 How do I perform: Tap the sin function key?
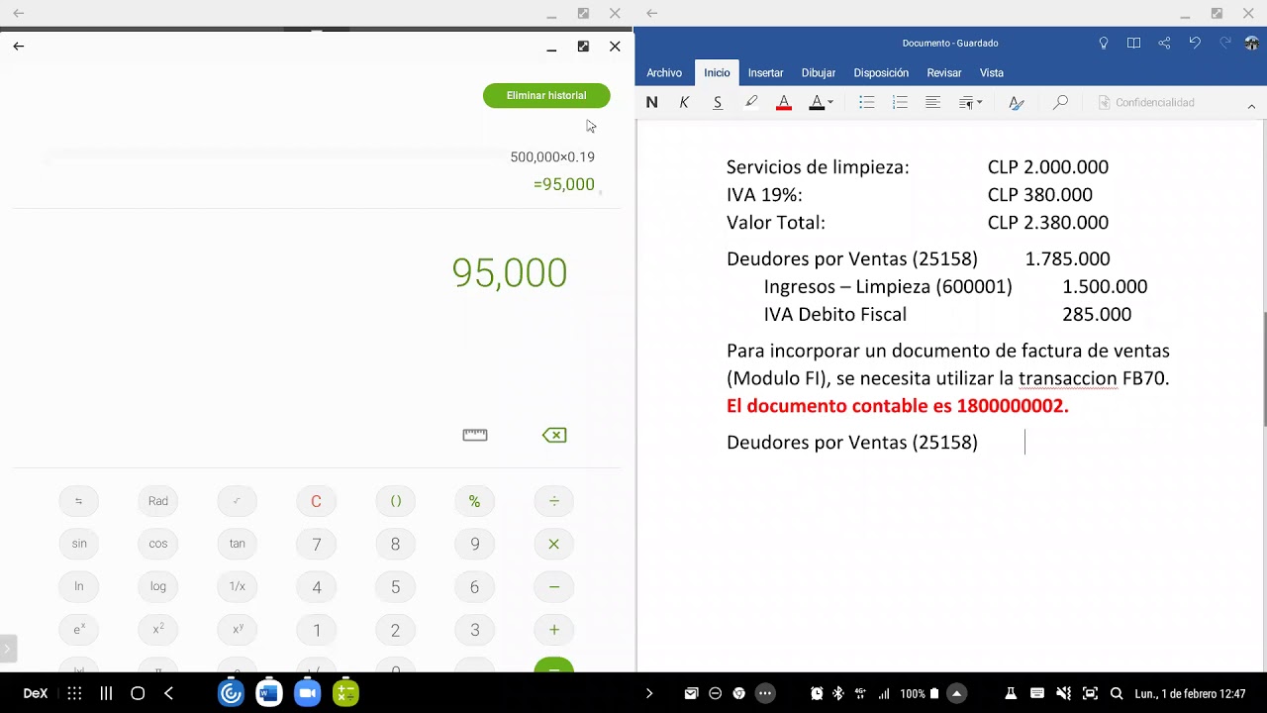click(x=79, y=544)
